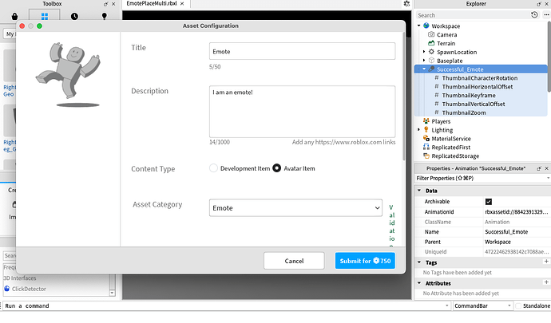Click the Explorer filter history icon
Image resolution: width=551 pixels, height=323 pixels.
(534, 15)
